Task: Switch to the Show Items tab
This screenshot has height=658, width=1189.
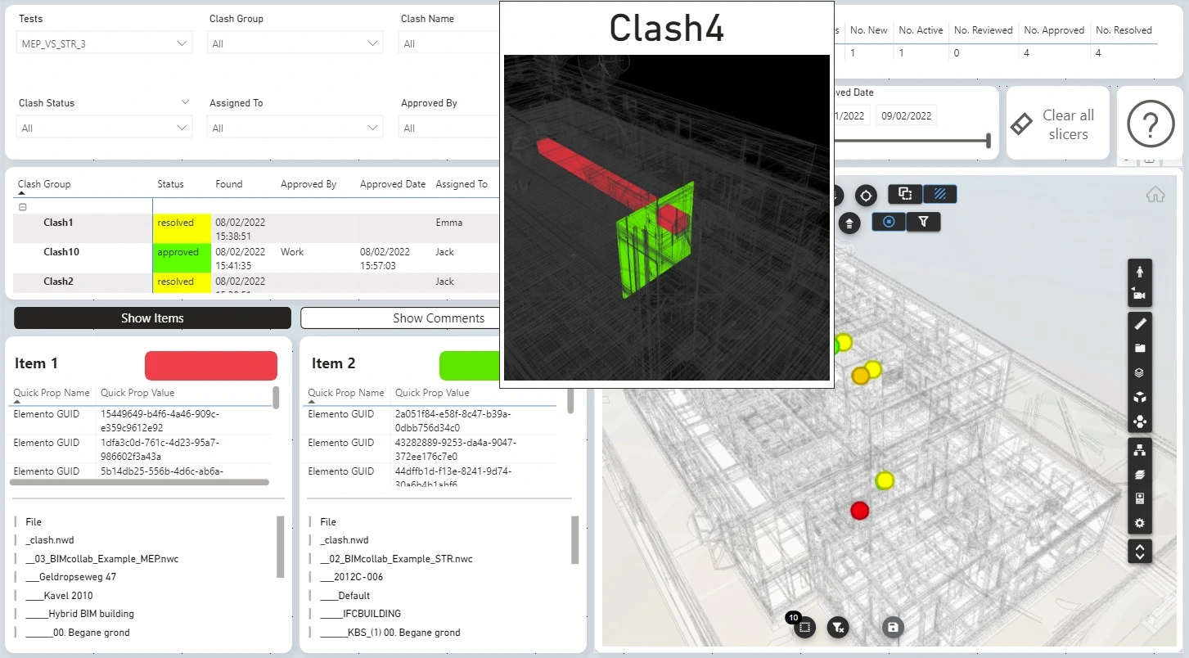Action: point(152,318)
